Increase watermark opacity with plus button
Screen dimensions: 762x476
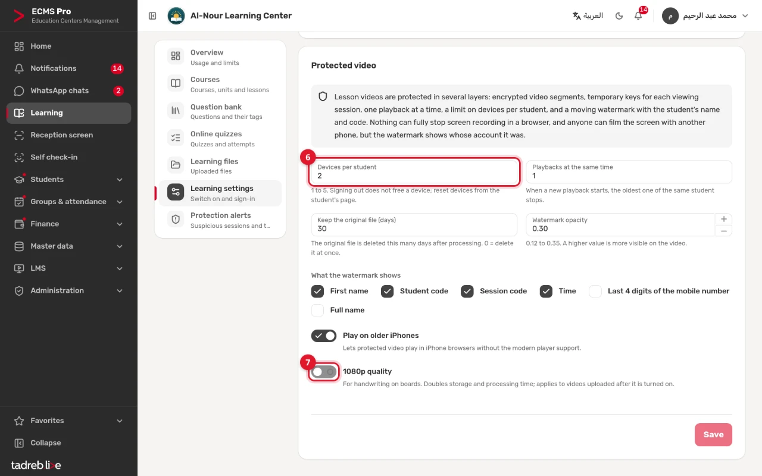tap(724, 219)
